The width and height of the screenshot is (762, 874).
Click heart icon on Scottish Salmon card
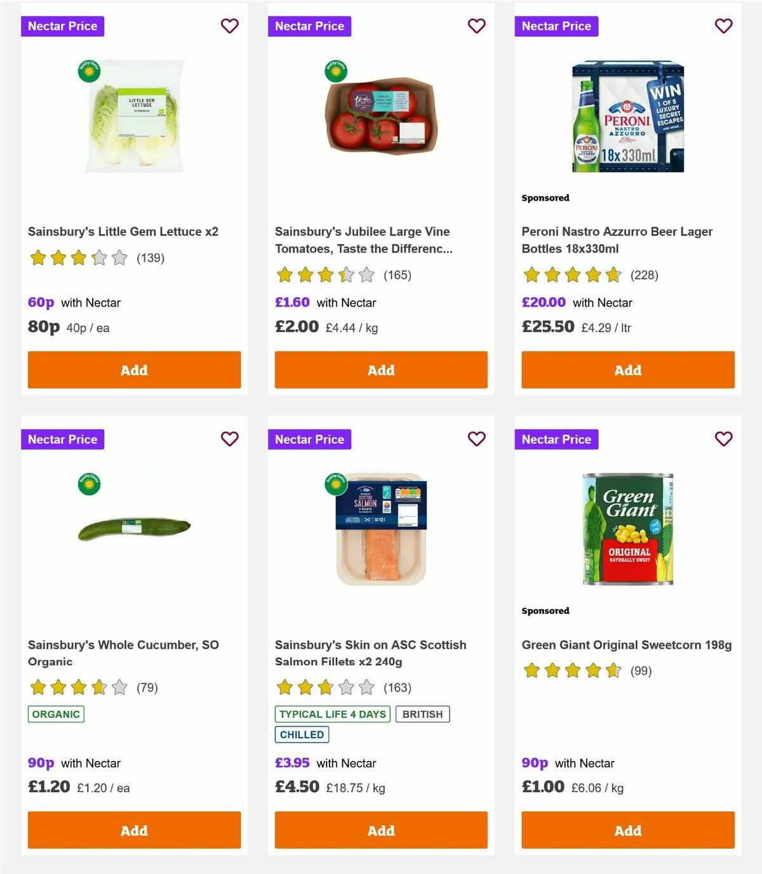coord(477,439)
